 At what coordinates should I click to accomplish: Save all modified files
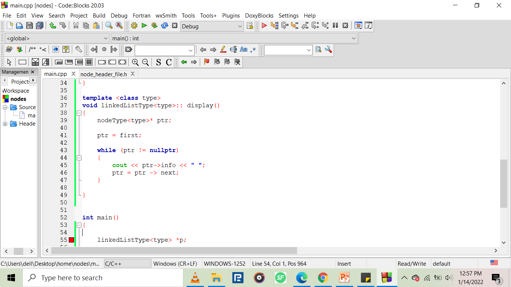pos(39,26)
